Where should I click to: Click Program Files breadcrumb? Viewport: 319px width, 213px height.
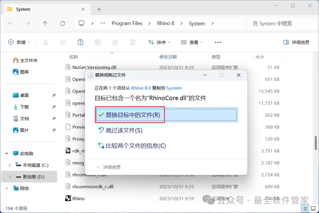(127, 23)
